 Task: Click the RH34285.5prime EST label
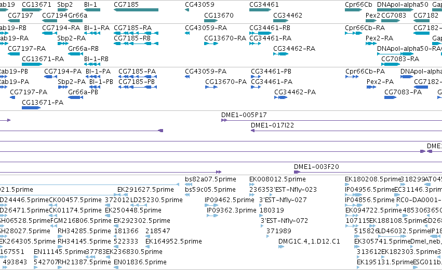coord(84,232)
